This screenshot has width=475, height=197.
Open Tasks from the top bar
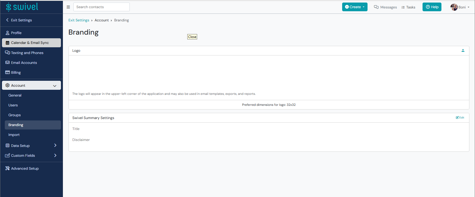click(x=408, y=7)
